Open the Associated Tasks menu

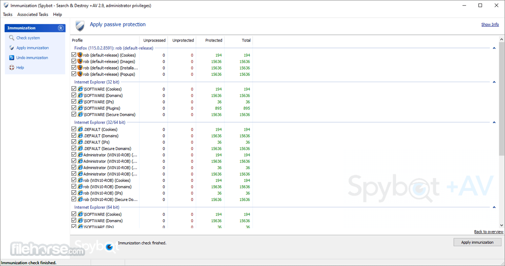[33, 14]
